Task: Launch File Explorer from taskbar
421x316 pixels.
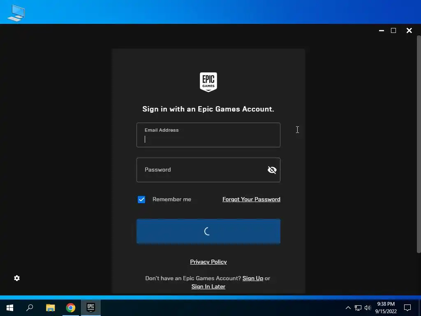Action: click(50, 308)
